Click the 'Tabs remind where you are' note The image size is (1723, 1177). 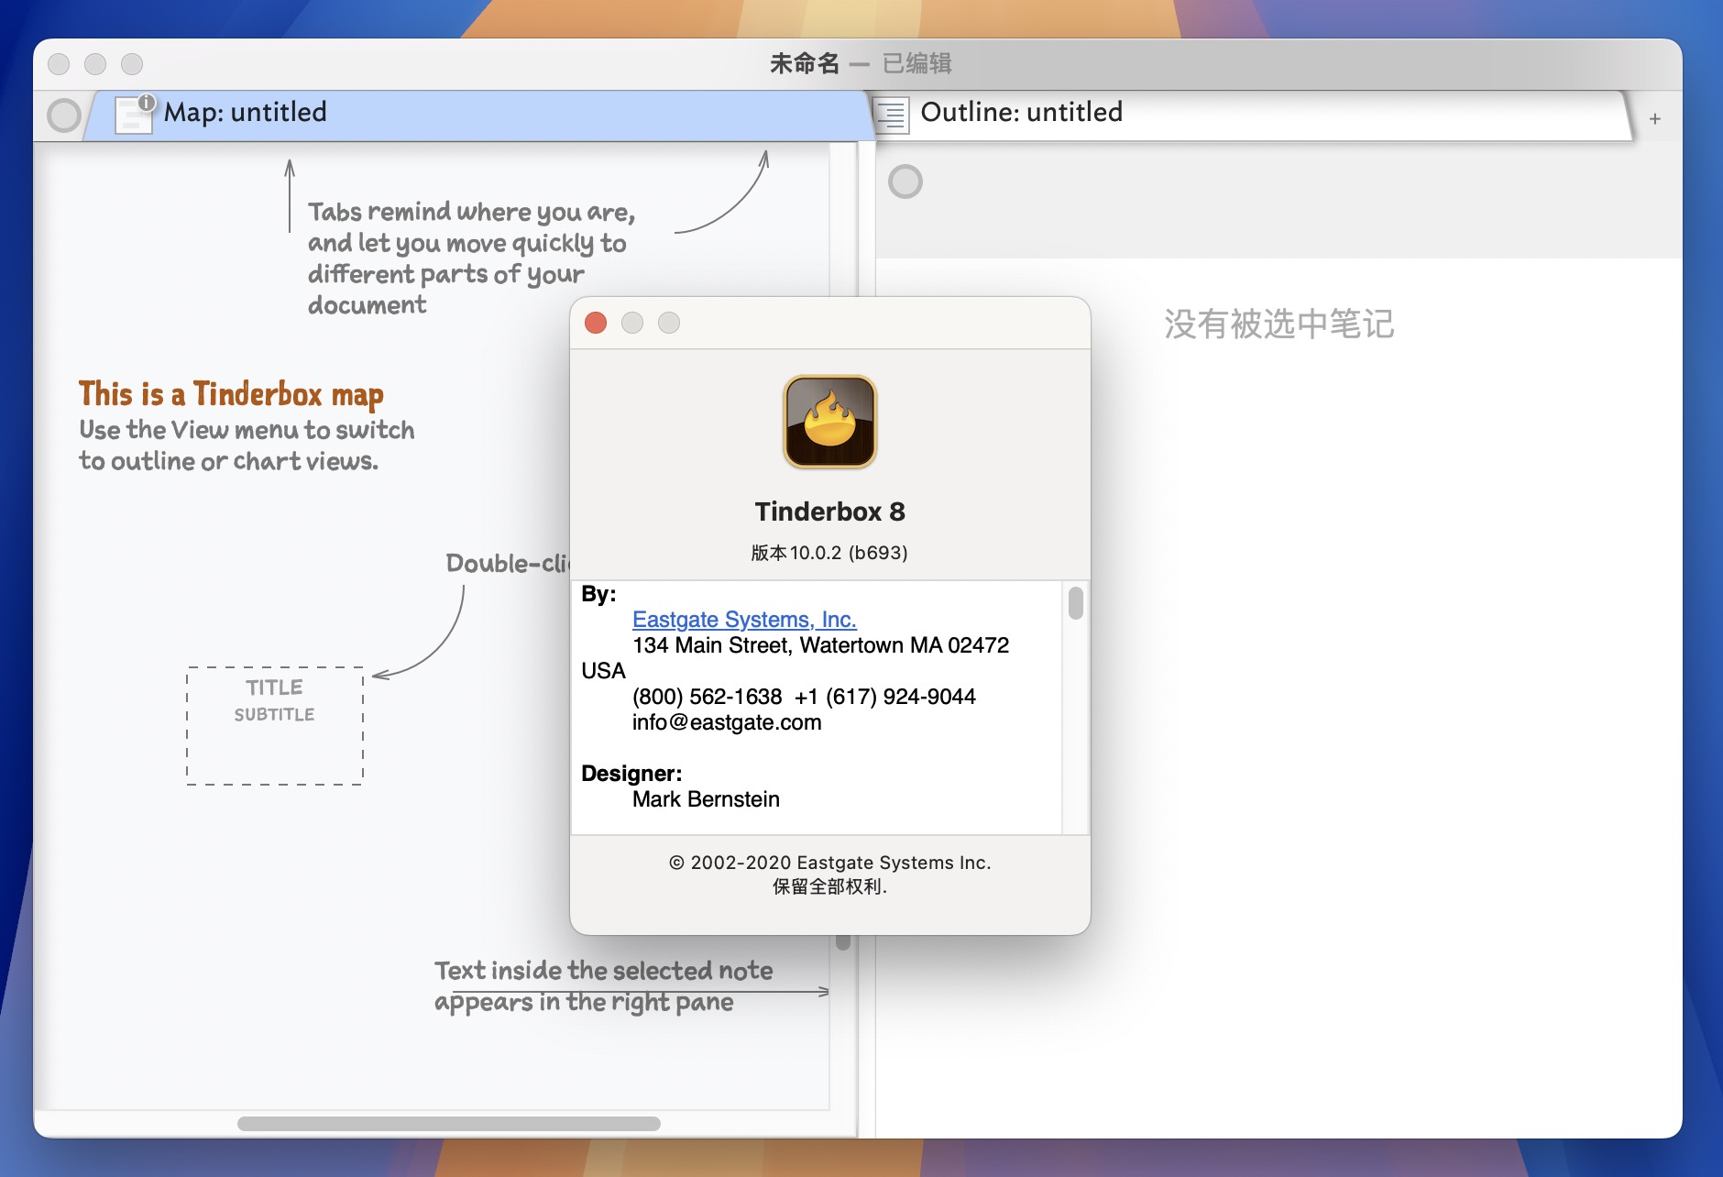click(x=471, y=258)
